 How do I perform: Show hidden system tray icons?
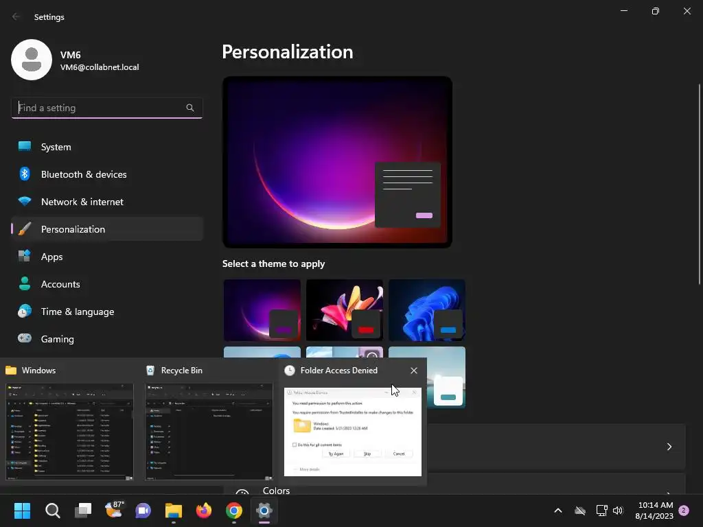[x=558, y=511]
